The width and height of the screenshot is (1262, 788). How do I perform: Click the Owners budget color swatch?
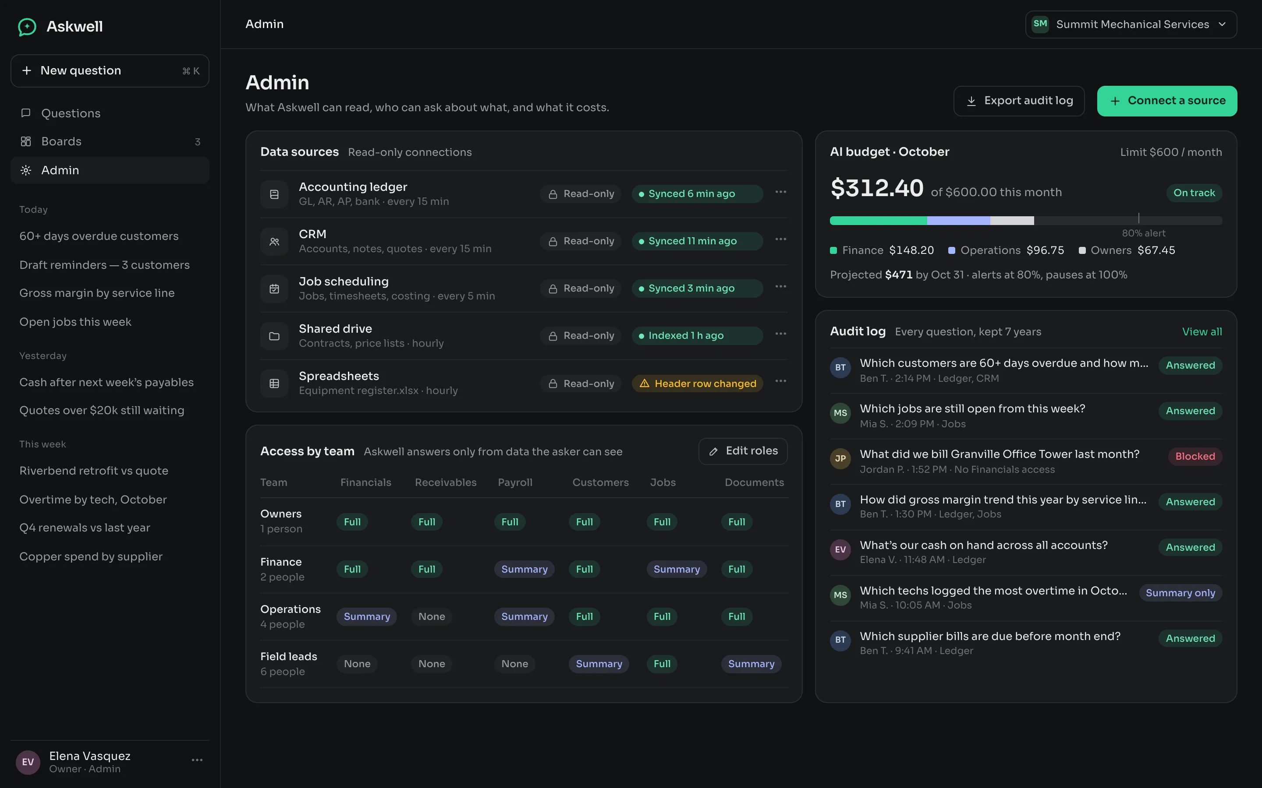1082,251
